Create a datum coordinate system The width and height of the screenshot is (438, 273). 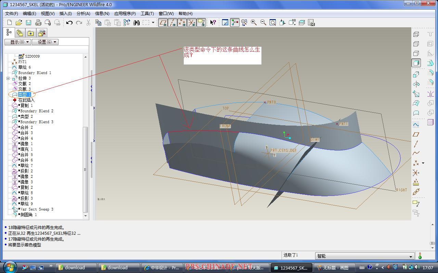[x=416, y=173]
